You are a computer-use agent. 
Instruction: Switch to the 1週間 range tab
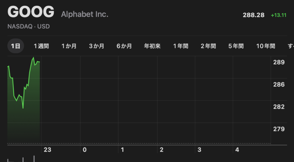click(41, 46)
